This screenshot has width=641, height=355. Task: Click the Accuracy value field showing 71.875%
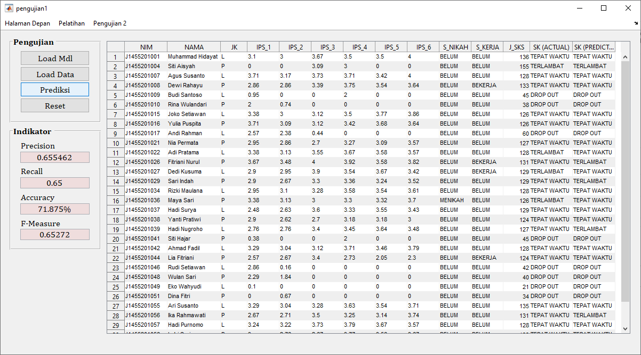point(55,209)
